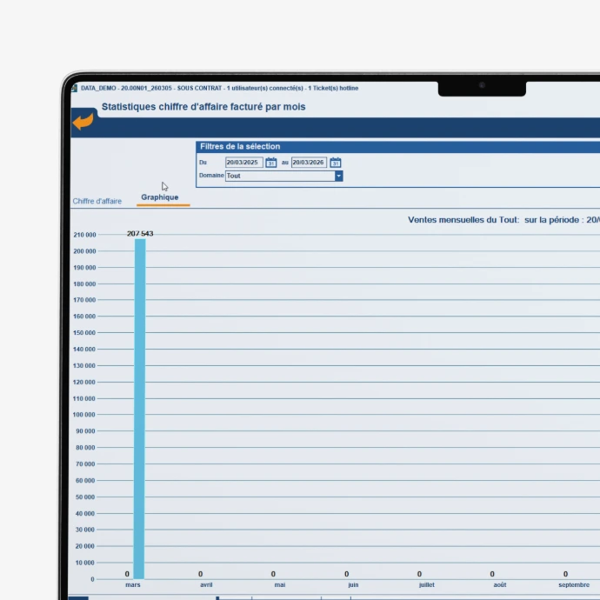Click the 150 000 axis label
600x600 pixels.
84,333
